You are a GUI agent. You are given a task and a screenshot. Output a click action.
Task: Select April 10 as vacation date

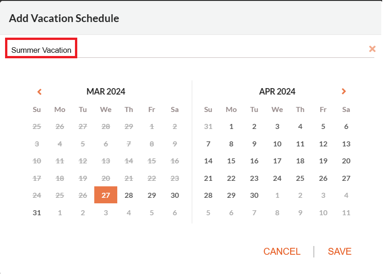pyautogui.click(x=277, y=144)
